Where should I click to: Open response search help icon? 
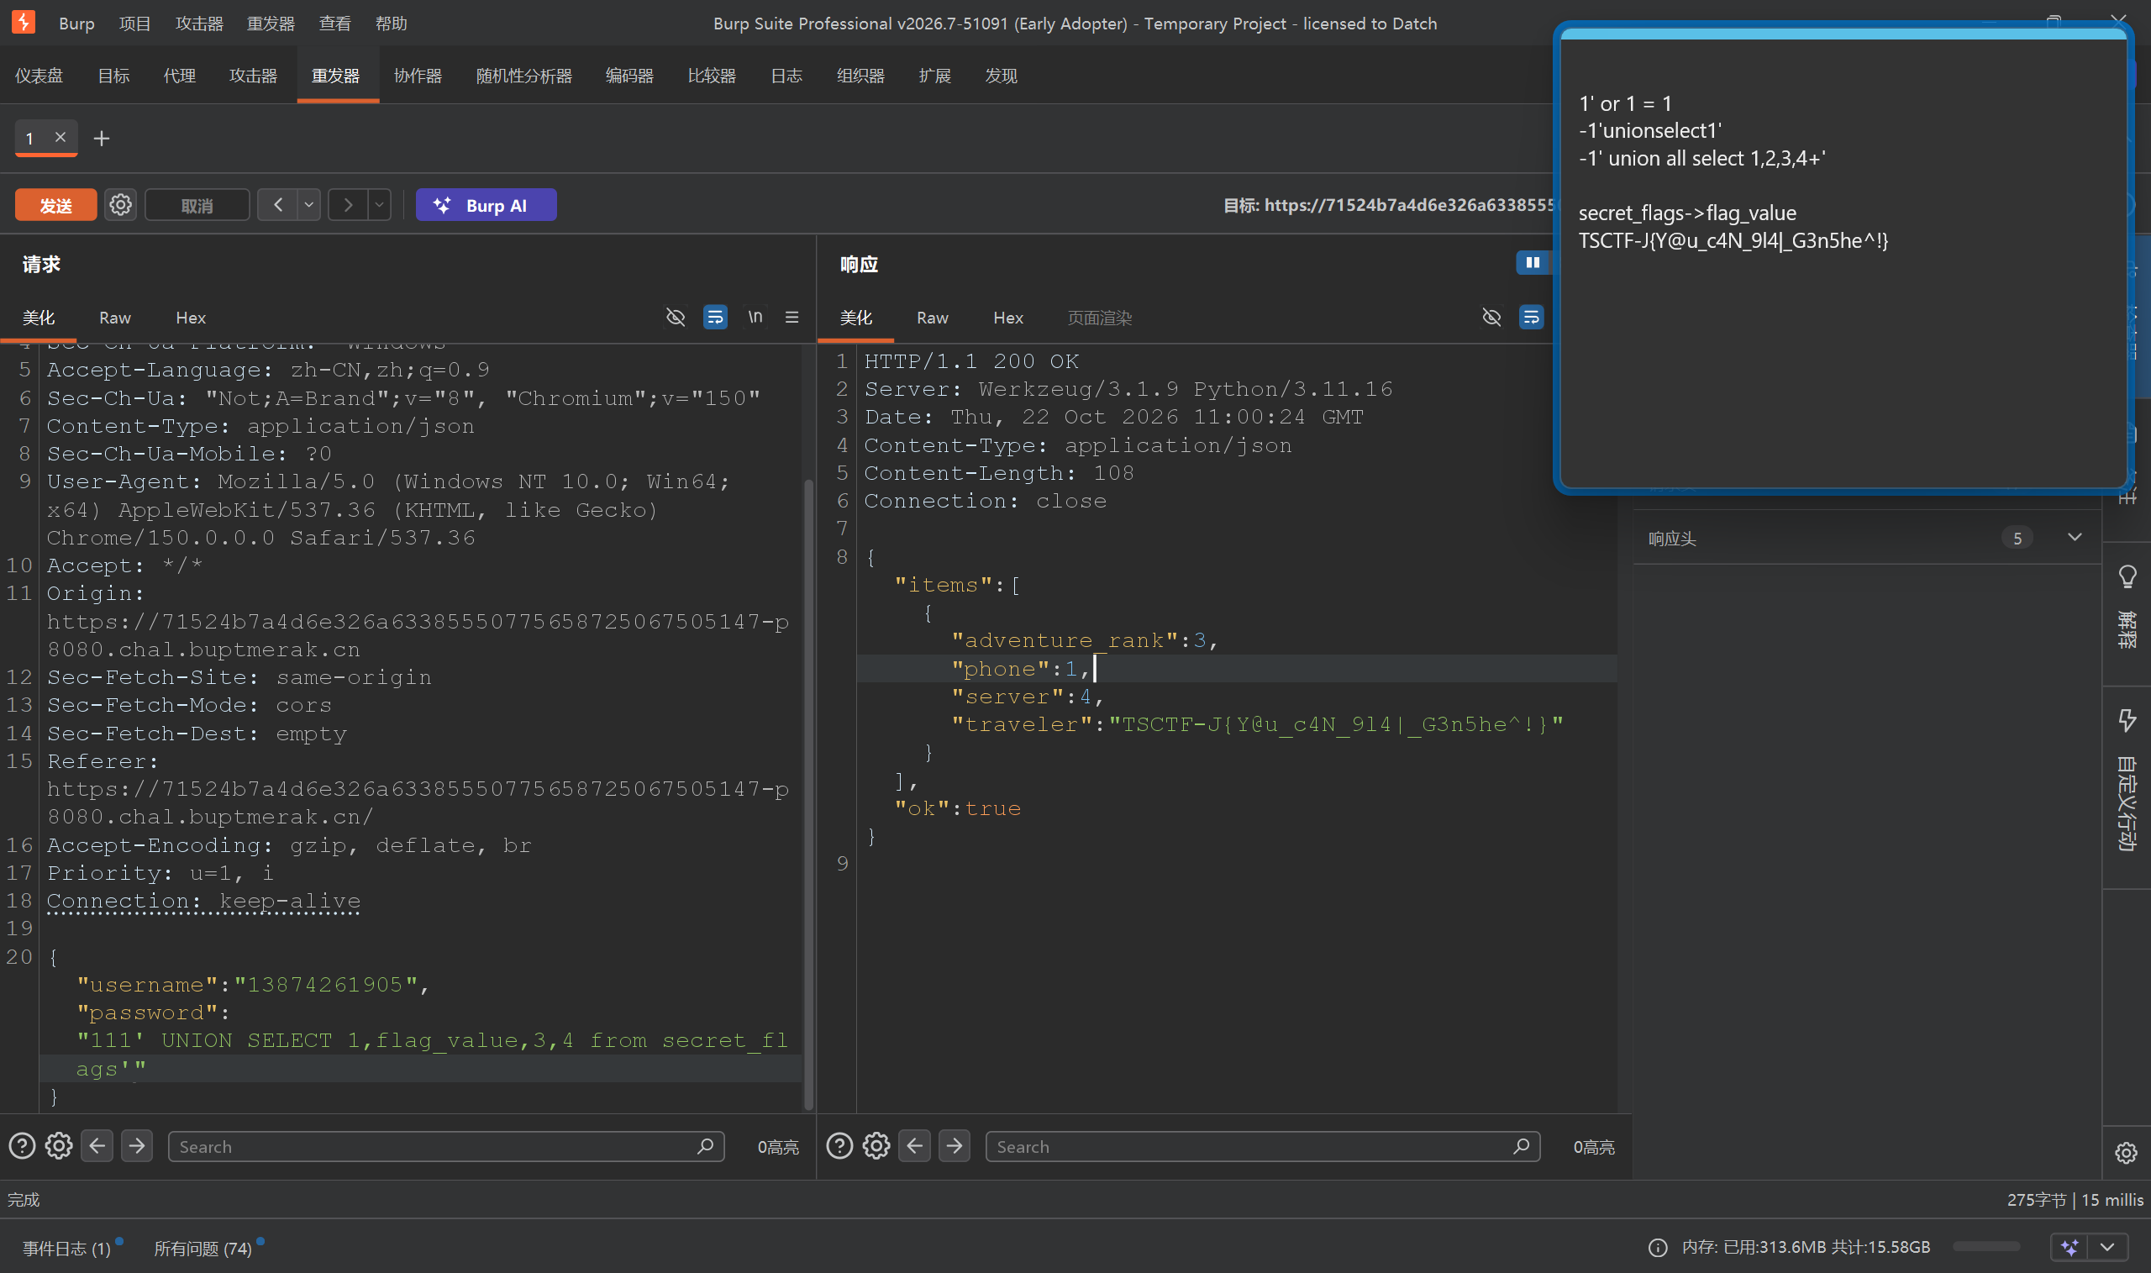pyautogui.click(x=839, y=1146)
